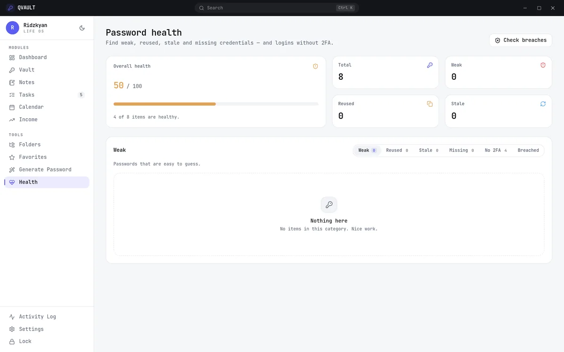Click the Folders tree icon
Viewport: 564px width, 352px height.
(12, 145)
